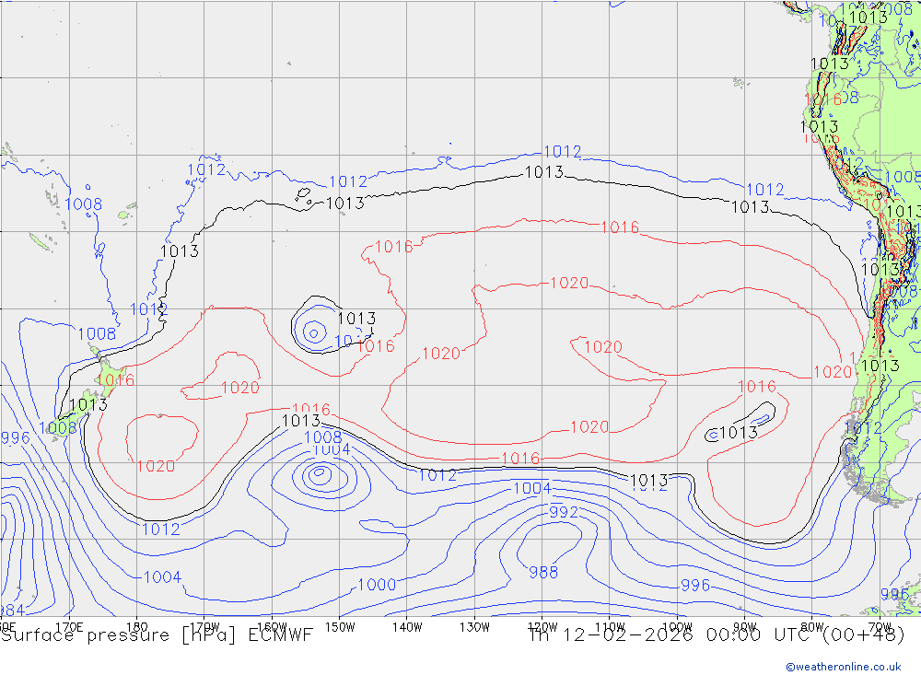Select the 'Surface pressure [hPa] ECMWF' title
Screen dimensions: 921x675
click(x=157, y=635)
